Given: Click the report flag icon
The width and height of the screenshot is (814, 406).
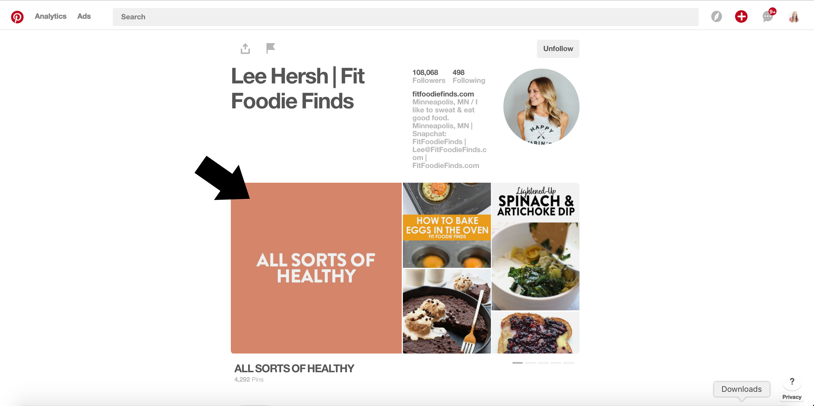Looking at the screenshot, I should click(x=271, y=48).
